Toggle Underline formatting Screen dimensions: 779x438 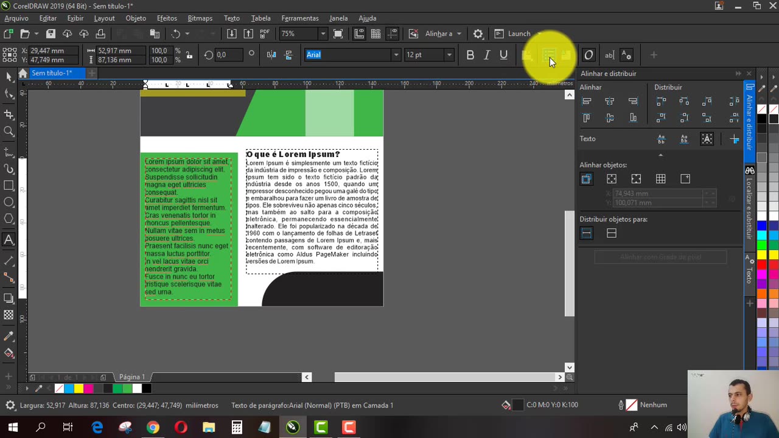pos(503,55)
